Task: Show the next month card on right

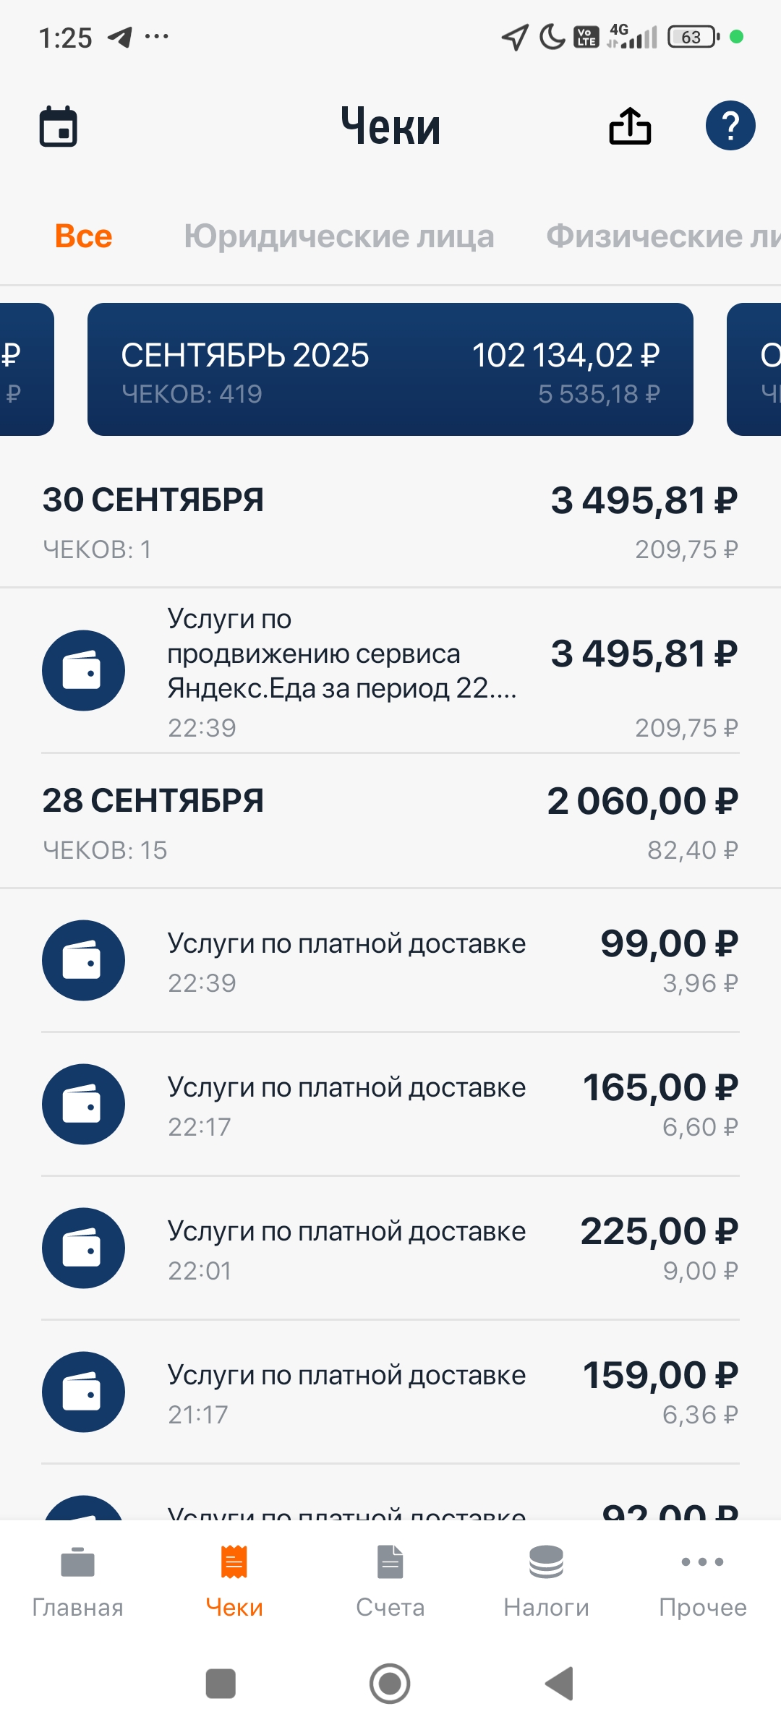Action: 756,369
